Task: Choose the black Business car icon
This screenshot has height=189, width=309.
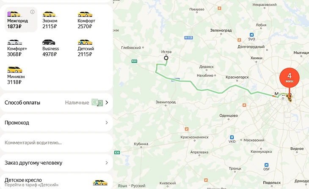Action: click(x=49, y=42)
